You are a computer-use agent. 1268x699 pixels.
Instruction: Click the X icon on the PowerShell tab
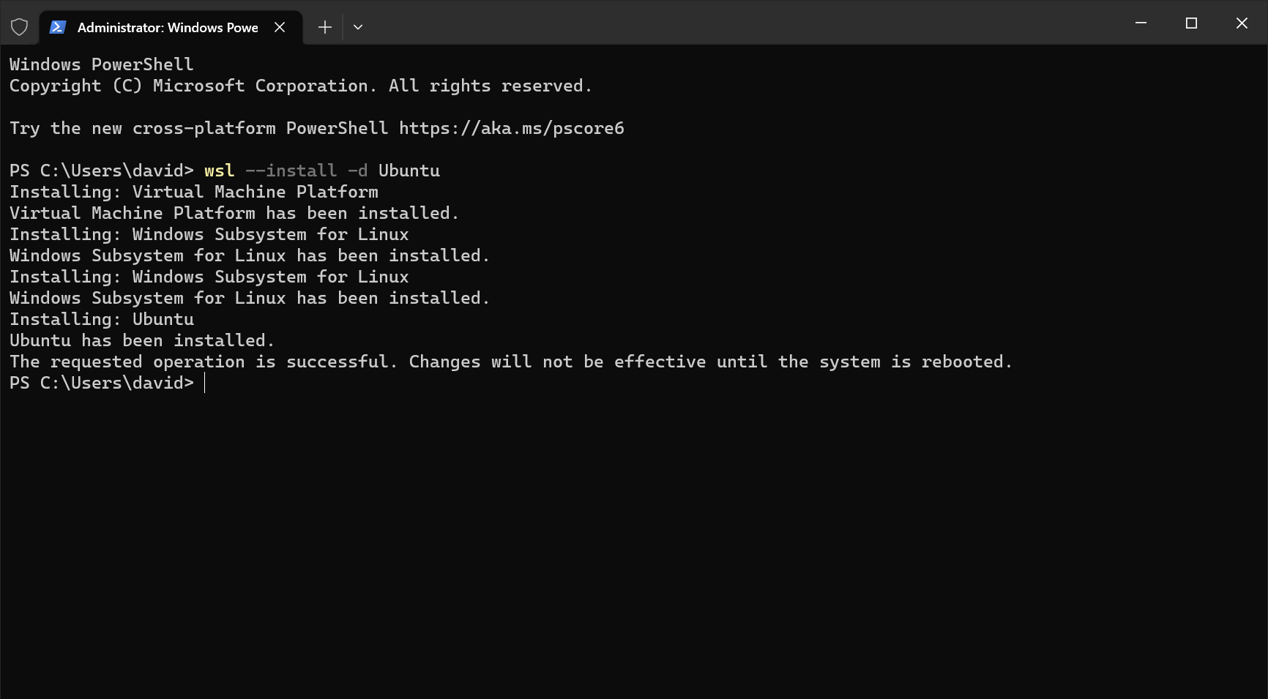coord(280,27)
